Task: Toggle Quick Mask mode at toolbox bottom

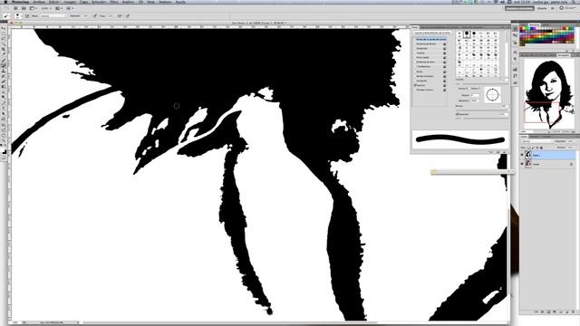Action: point(4,158)
